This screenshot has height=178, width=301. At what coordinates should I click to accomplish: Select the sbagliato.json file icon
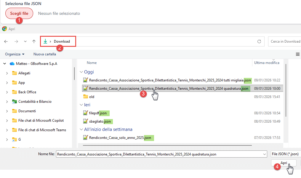85,121
